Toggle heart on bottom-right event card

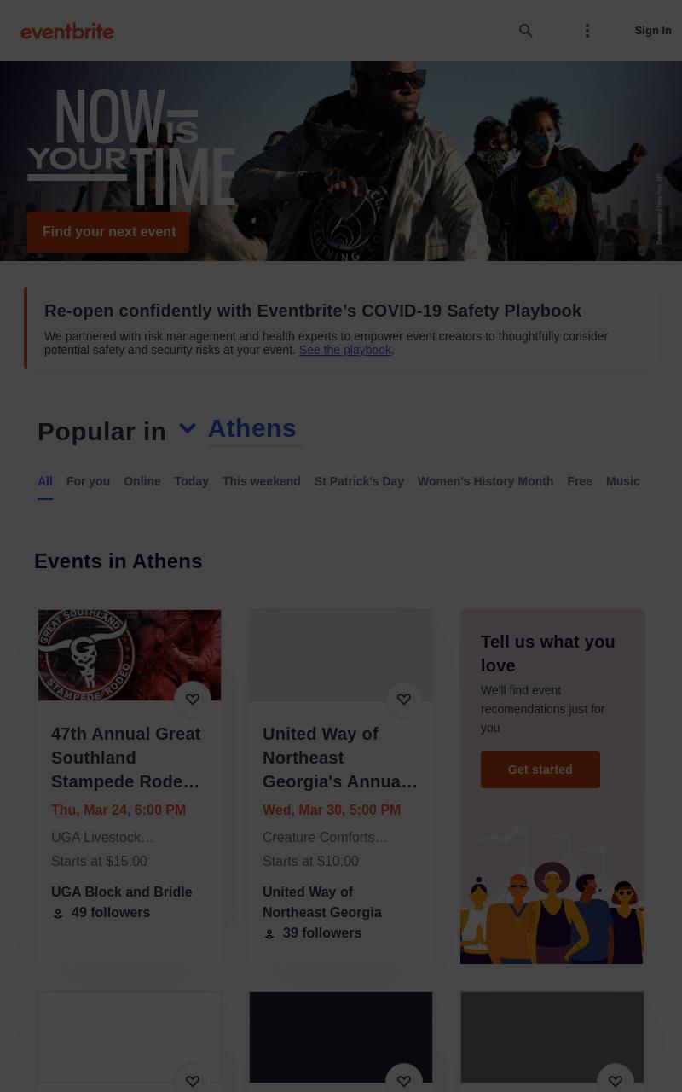(x=616, y=1080)
